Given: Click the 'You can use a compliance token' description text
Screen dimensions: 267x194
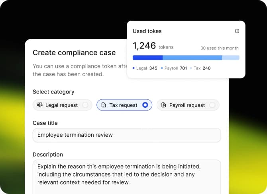Looking at the screenshot, I should click(80, 70).
